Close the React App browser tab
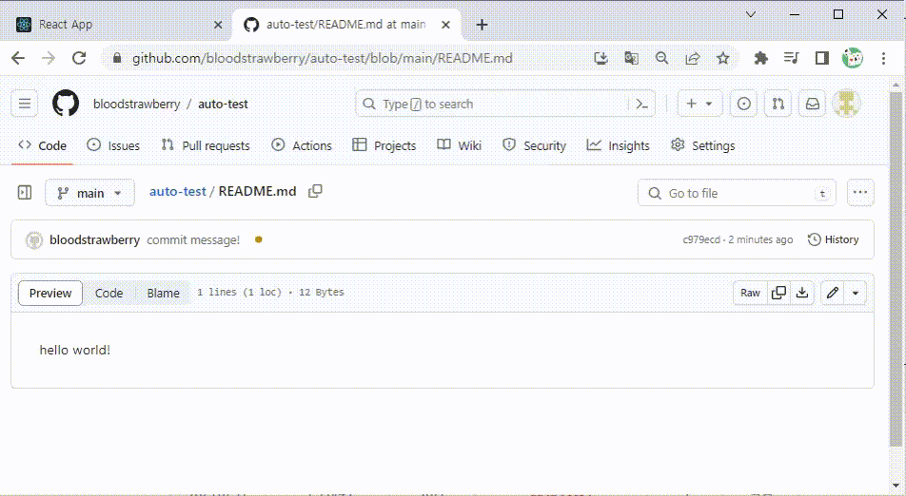 [x=218, y=25]
